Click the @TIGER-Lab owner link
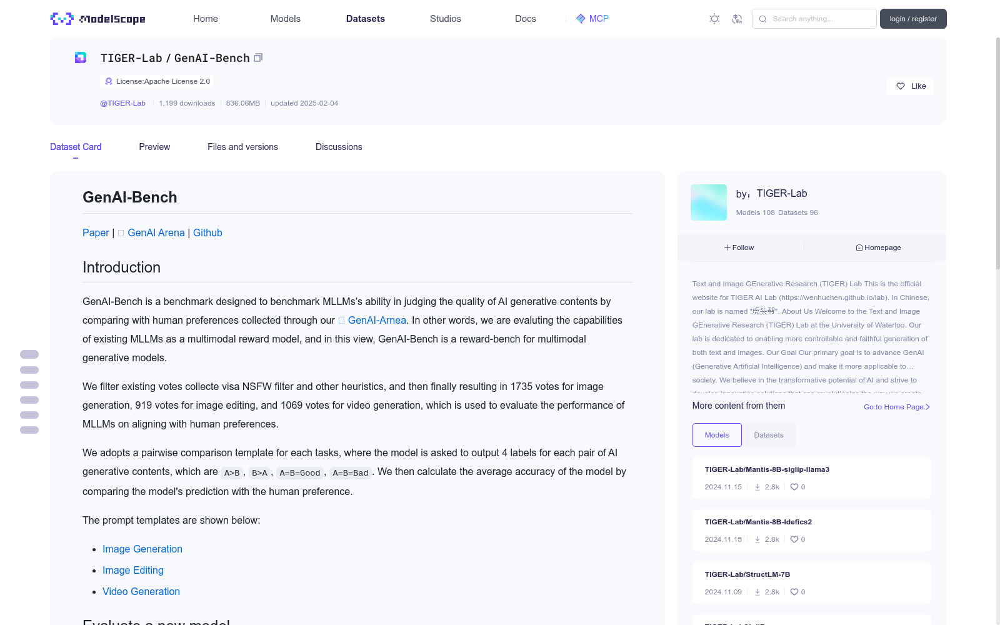1000x625 pixels. [122, 103]
